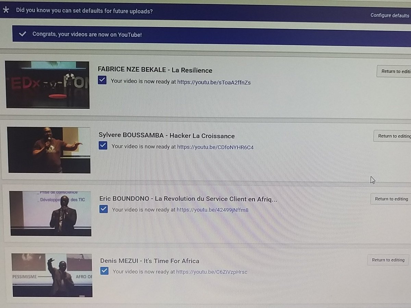Return to editing Eric BOUNDONO video

391,199
